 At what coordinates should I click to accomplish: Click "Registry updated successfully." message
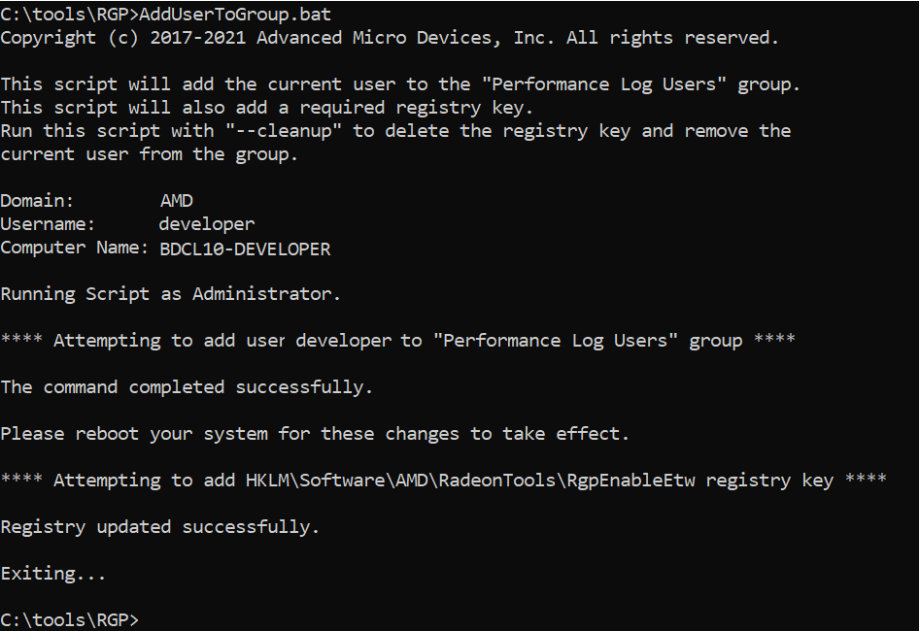pos(160,527)
